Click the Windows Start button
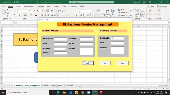 (x=3, y=93)
